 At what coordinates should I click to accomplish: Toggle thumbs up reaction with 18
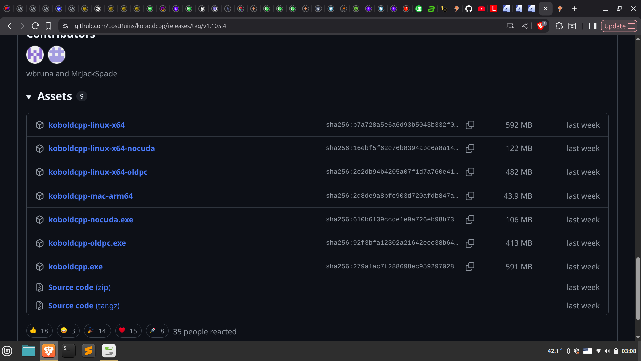pos(39,331)
